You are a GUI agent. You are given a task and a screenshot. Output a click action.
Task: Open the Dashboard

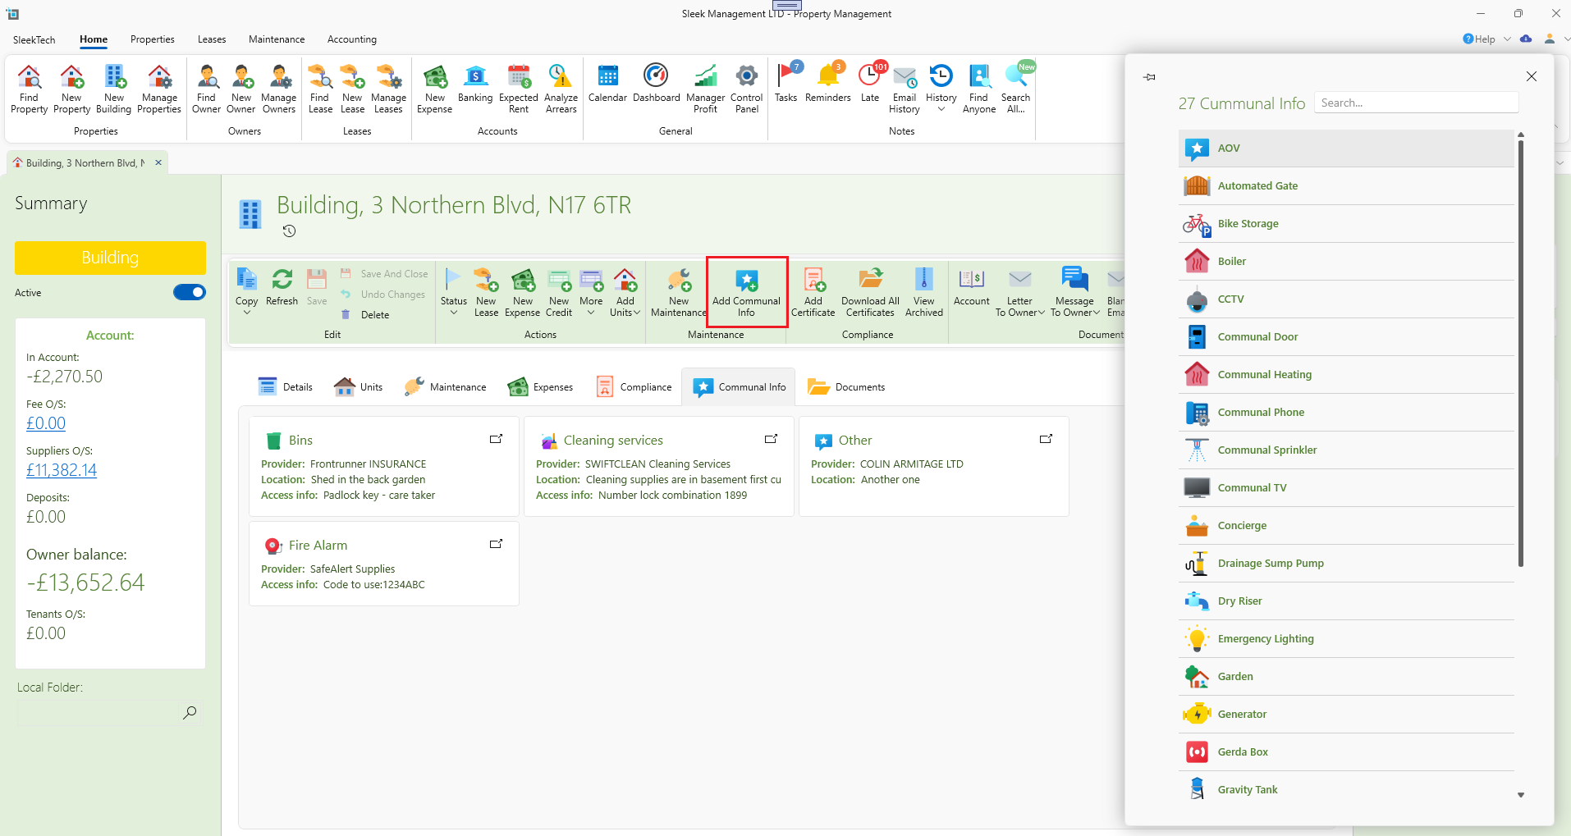pos(656,84)
